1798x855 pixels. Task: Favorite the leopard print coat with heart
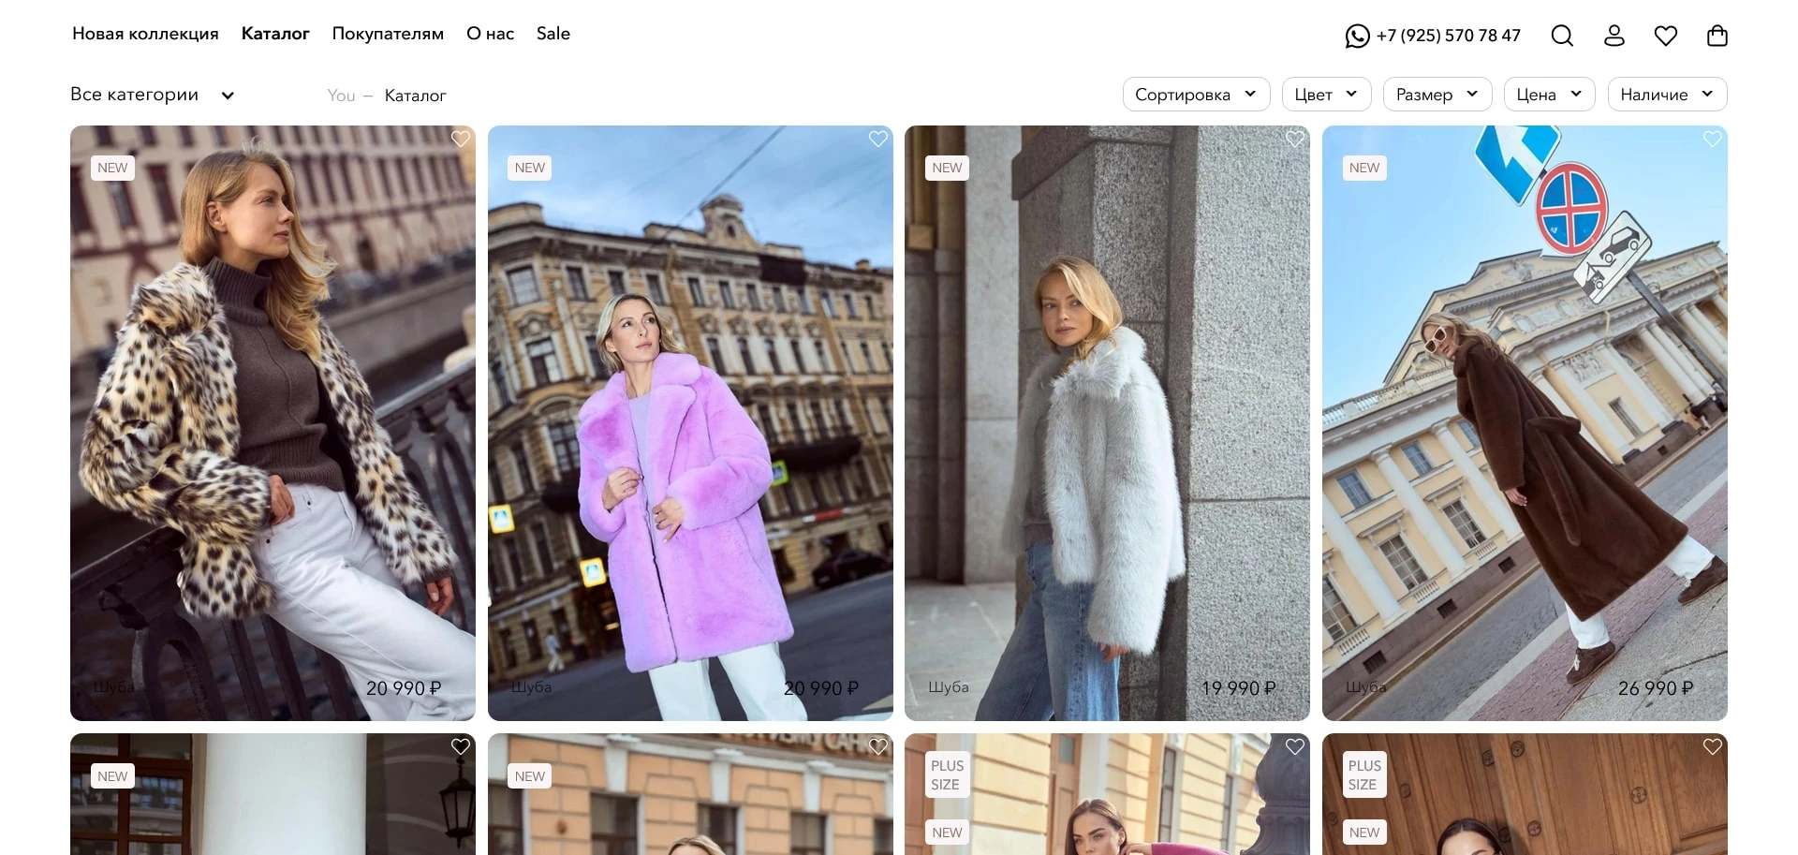(x=461, y=140)
